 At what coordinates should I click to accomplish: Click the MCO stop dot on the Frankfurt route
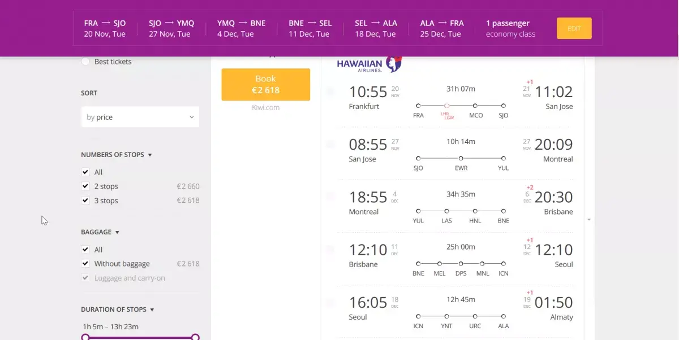point(475,106)
